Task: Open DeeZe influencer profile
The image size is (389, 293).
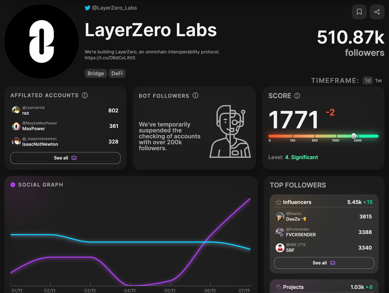Action: click(x=324, y=217)
